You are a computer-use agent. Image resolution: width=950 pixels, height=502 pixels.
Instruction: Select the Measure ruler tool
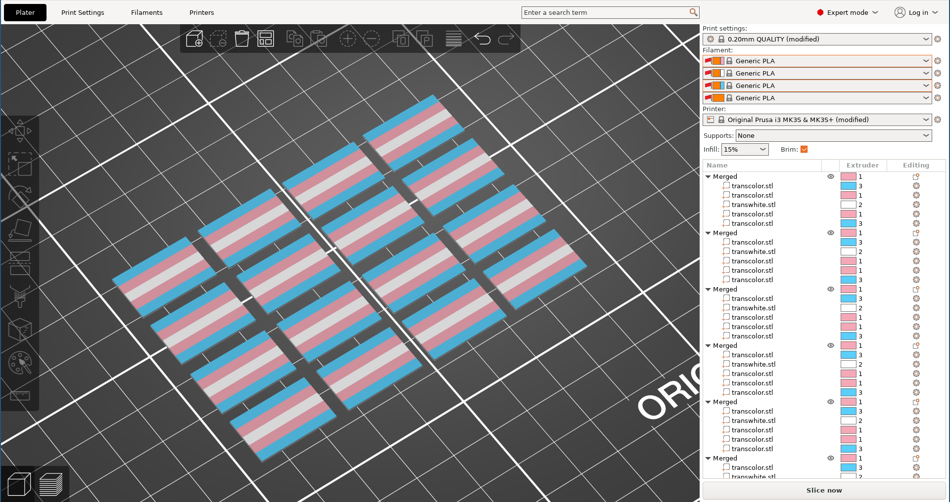[x=20, y=396]
